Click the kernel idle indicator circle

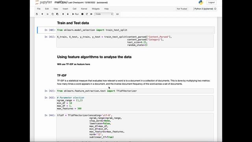coord(215,9)
